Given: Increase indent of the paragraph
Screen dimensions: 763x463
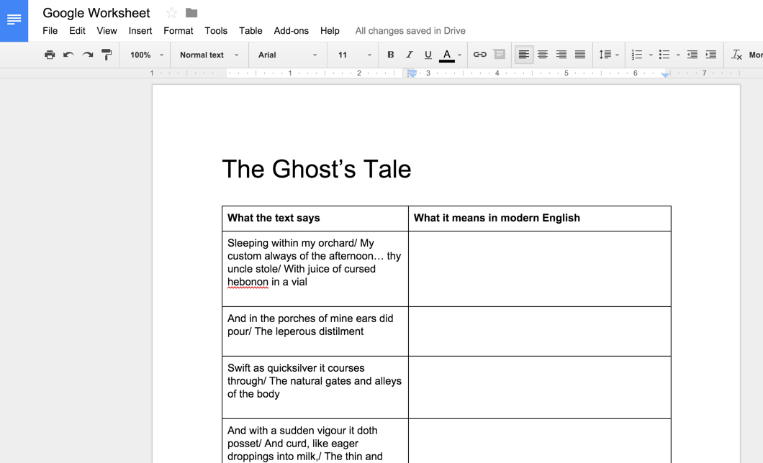Looking at the screenshot, I should click(711, 55).
